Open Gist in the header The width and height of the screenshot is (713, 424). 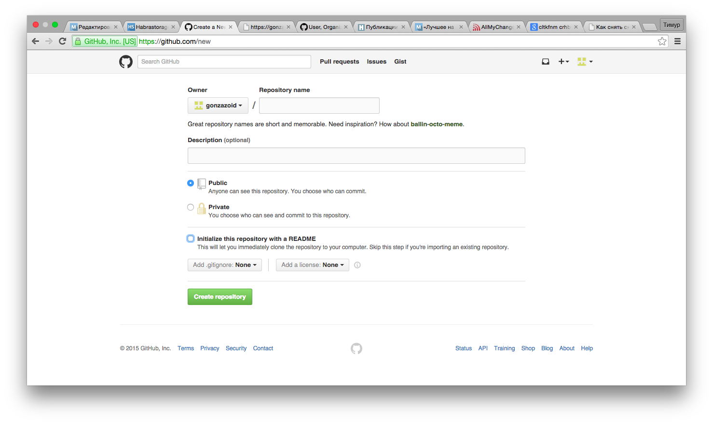click(400, 62)
